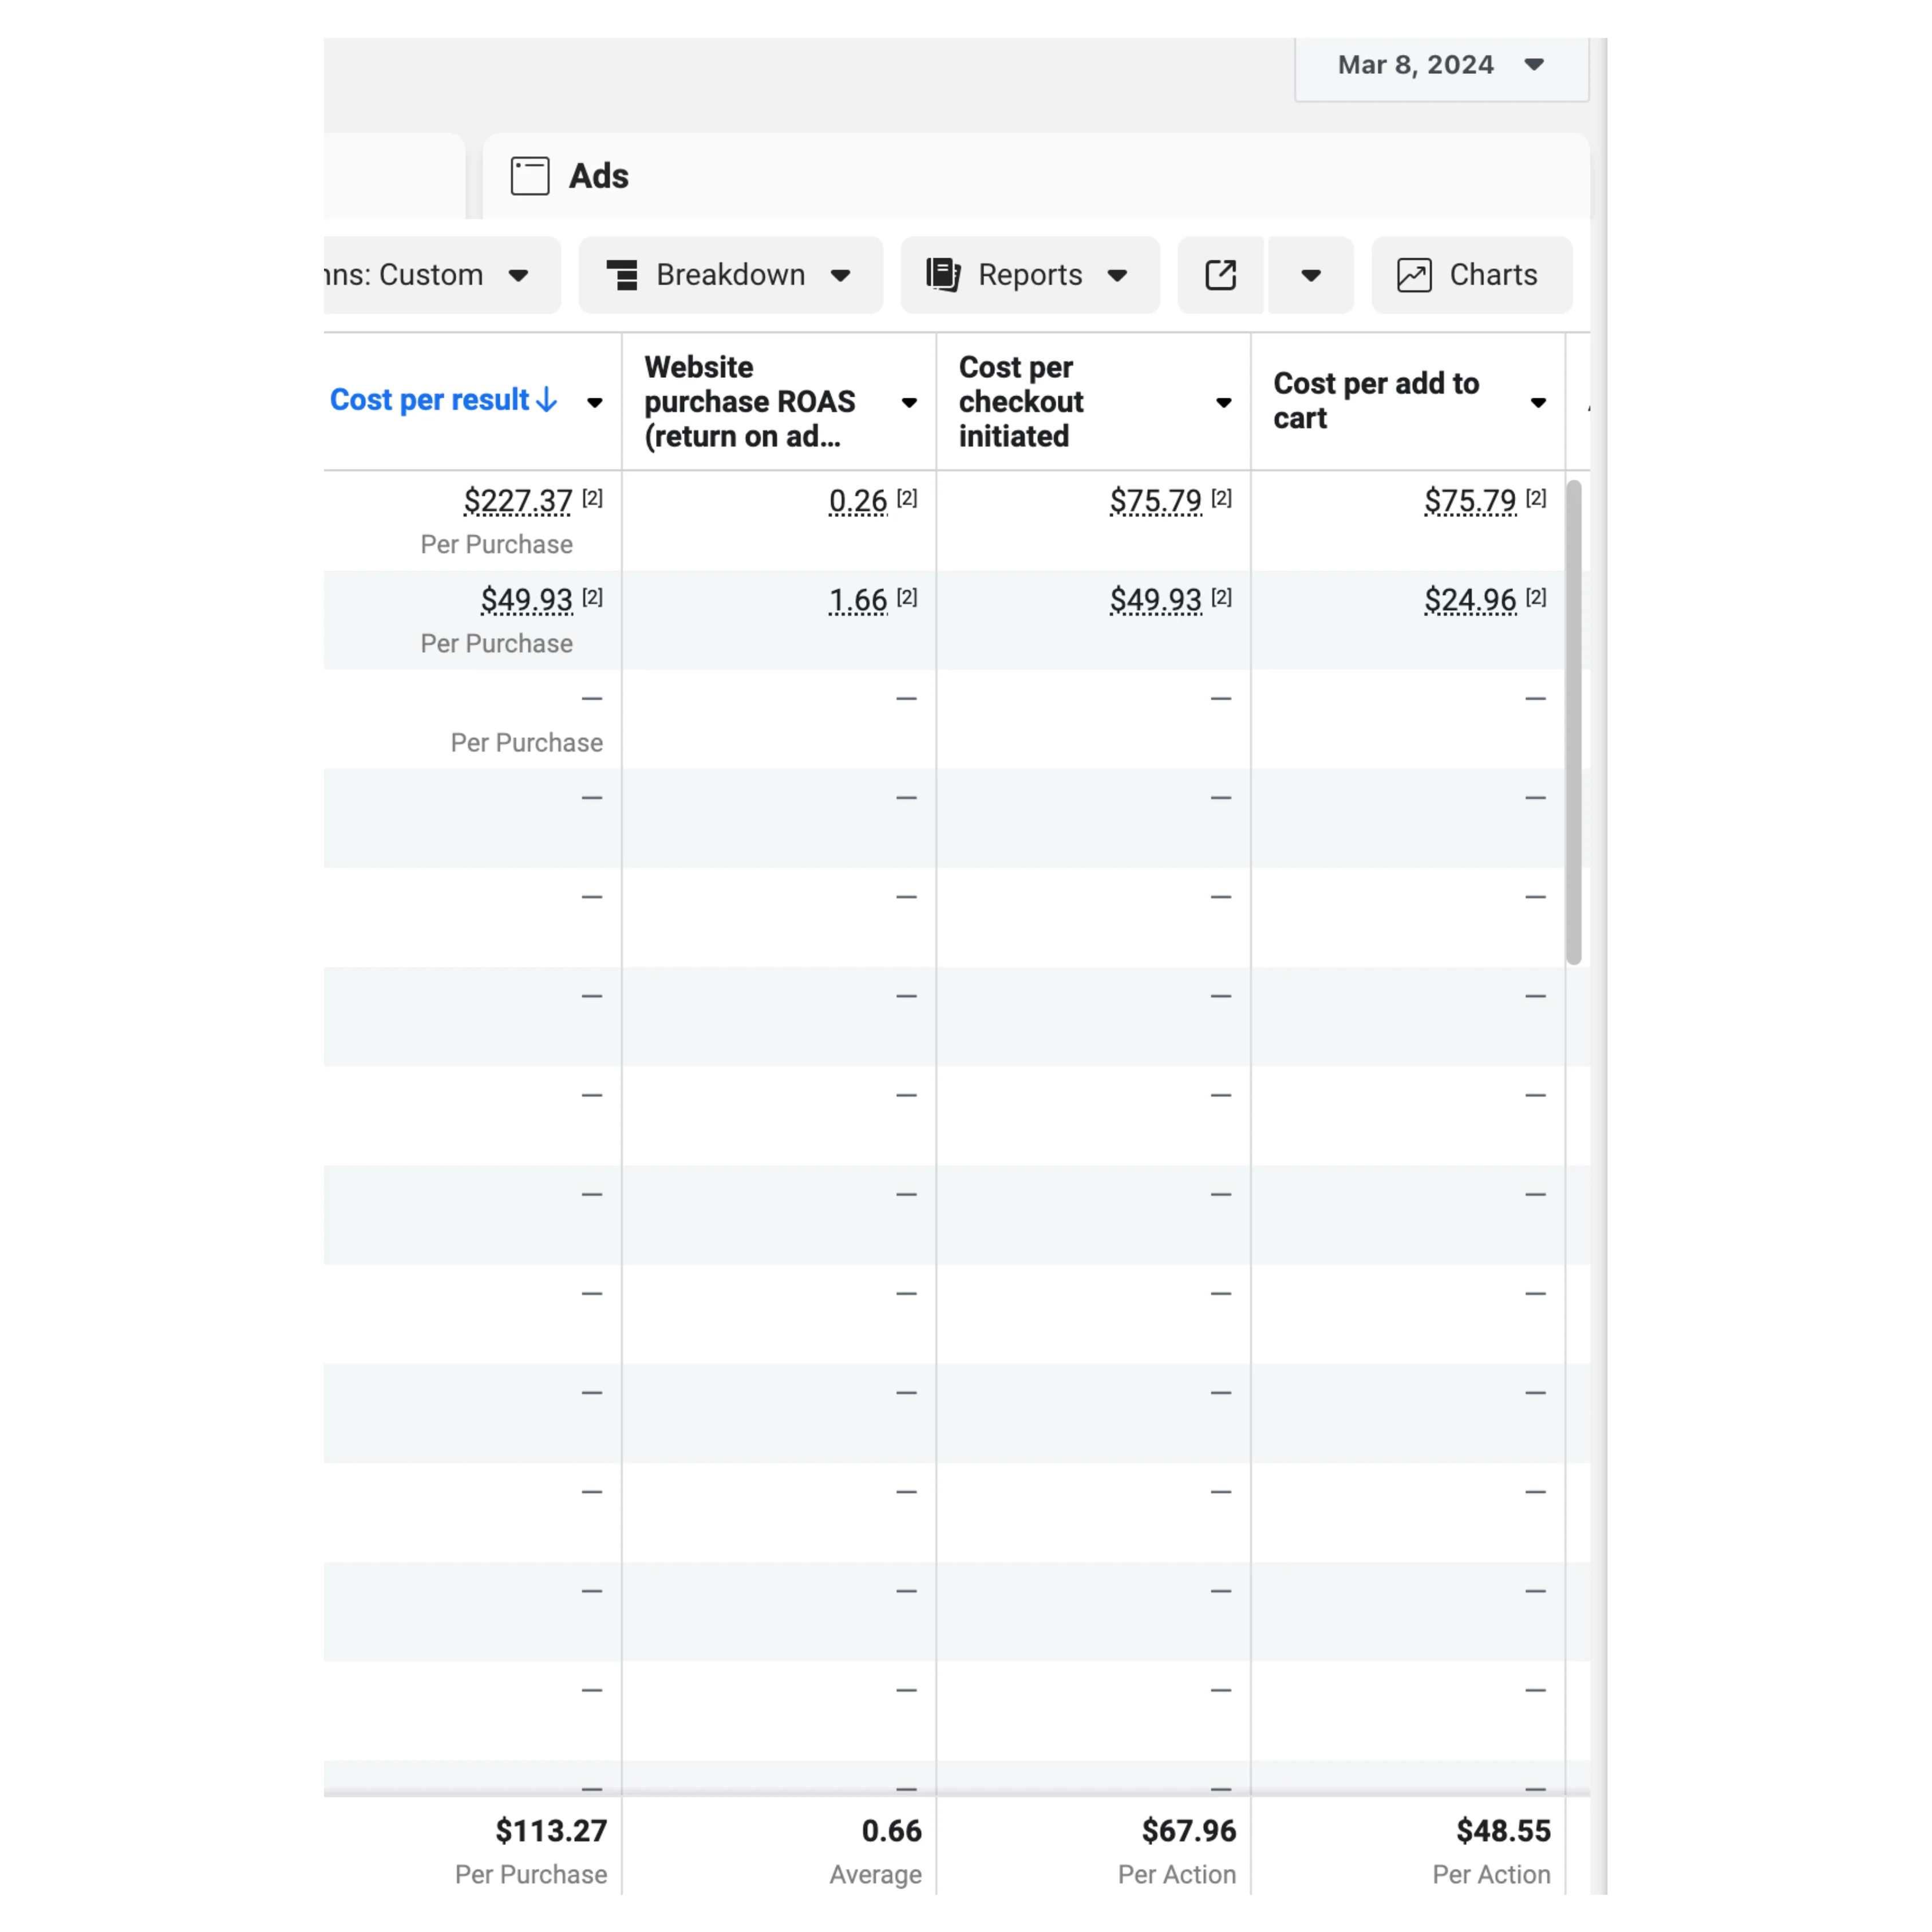
Task: Open Cost per checkout initiated column menu
Action: coord(1223,403)
